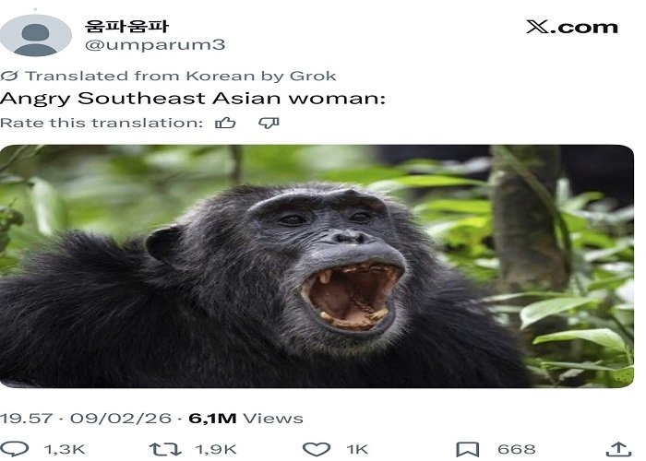
Task: Open replies via the speech bubble icon
Action: [15, 449]
